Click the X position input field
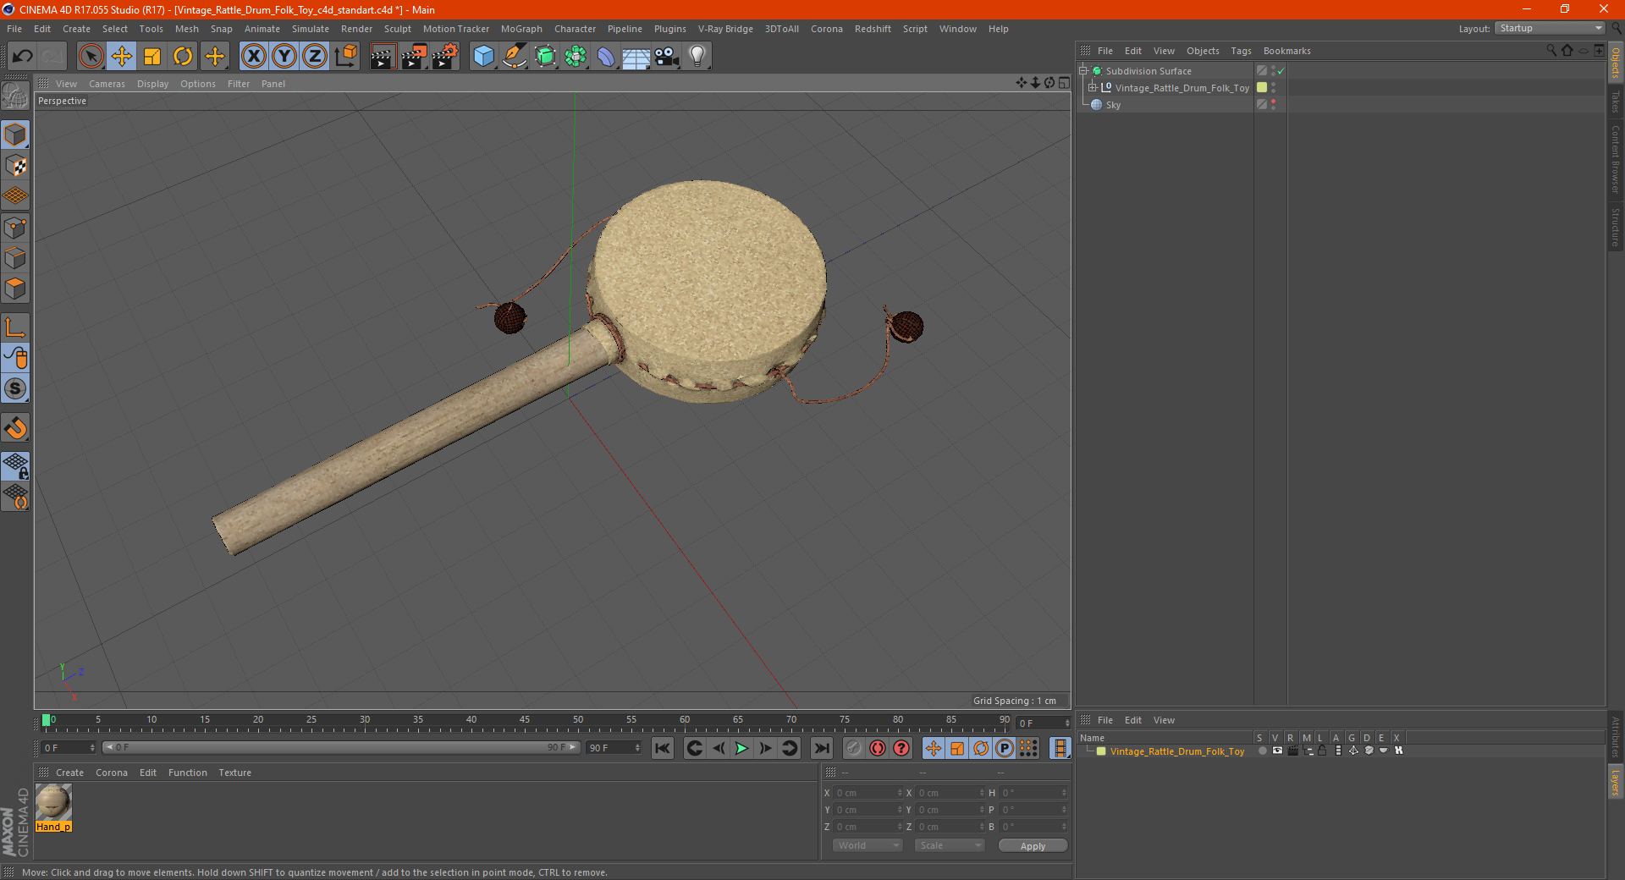Image resolution: width=1625 pixels, height=880 pixels. tap(868, 793)
